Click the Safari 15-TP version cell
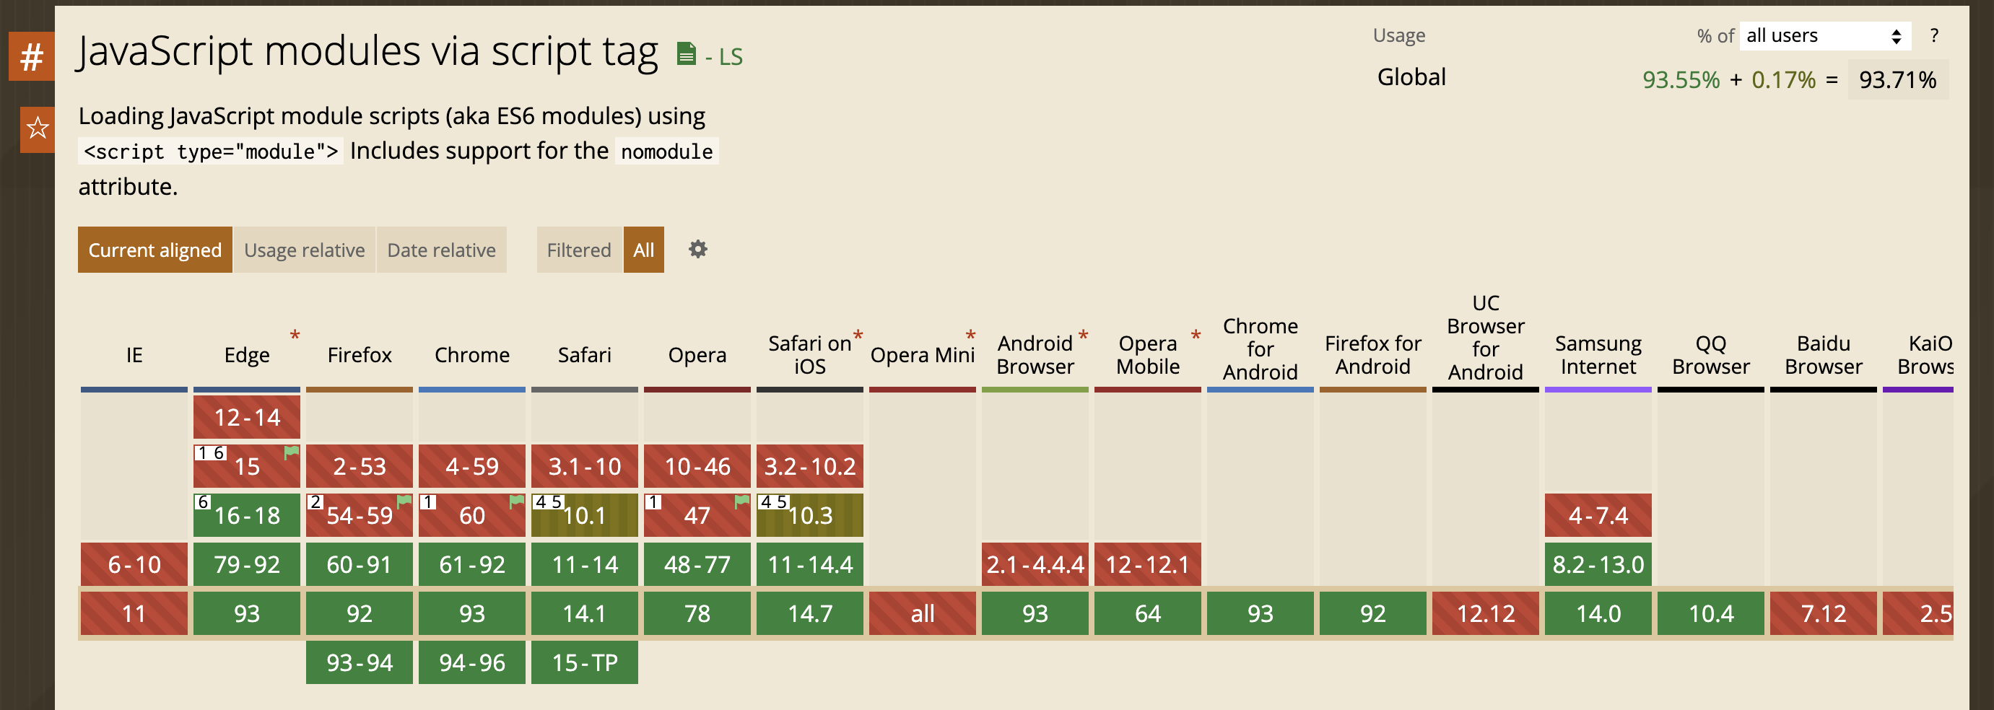 [585, 662]
